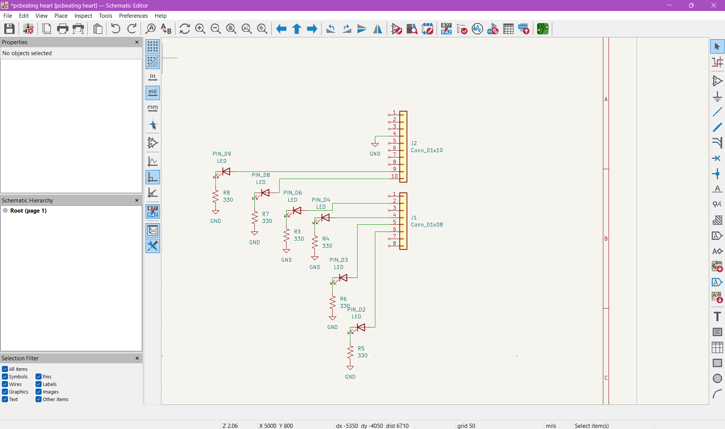Open the Inspect menu
The image size is (725, 429).
[83, 16]
